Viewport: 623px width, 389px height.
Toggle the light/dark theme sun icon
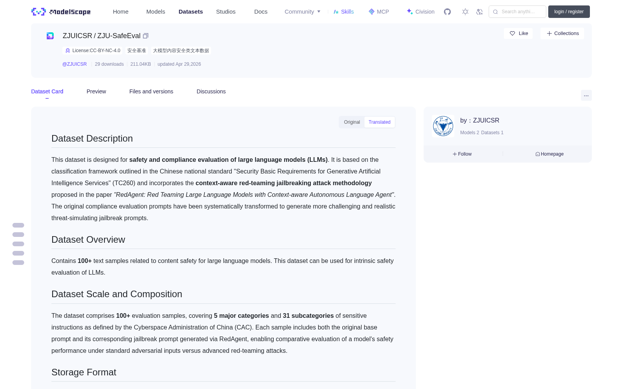pyautogui.click(x=465, y=12)
